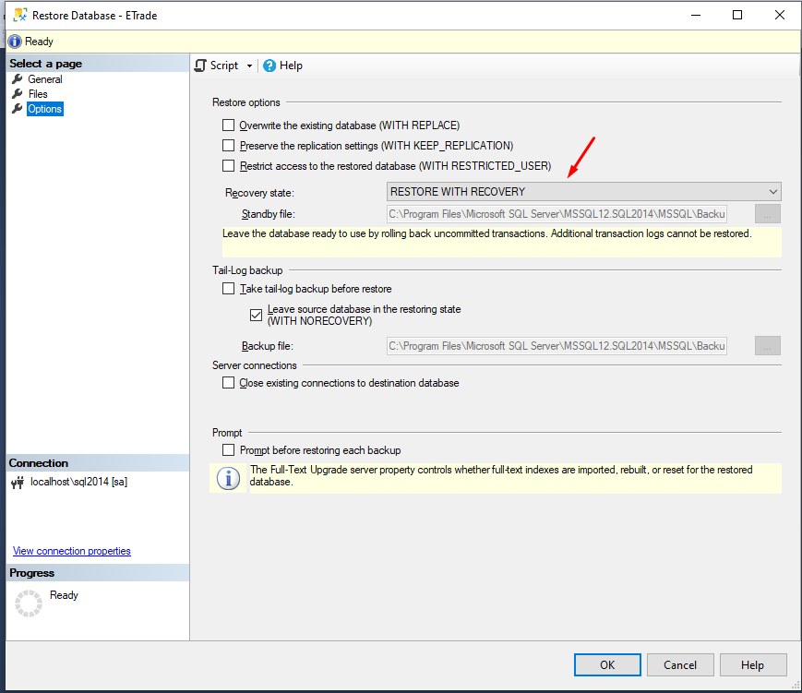Expand the Script dropdown arrow

coord(249,66)
